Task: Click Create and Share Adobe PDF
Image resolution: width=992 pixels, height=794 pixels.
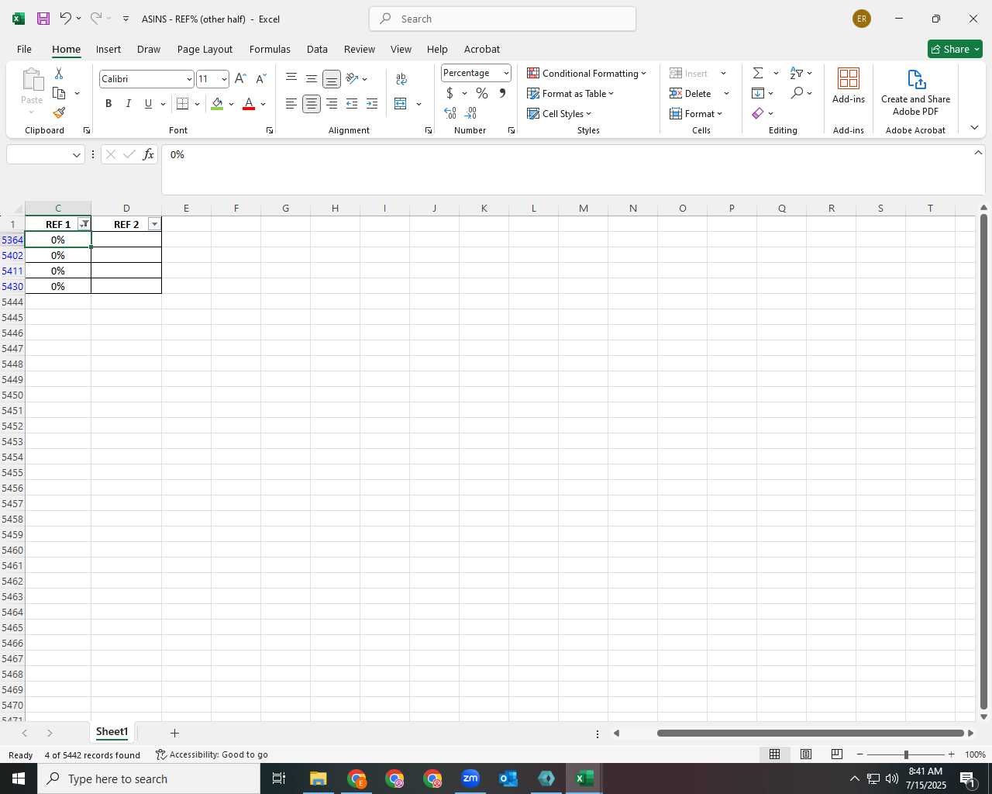Action: tap(915, 92)
